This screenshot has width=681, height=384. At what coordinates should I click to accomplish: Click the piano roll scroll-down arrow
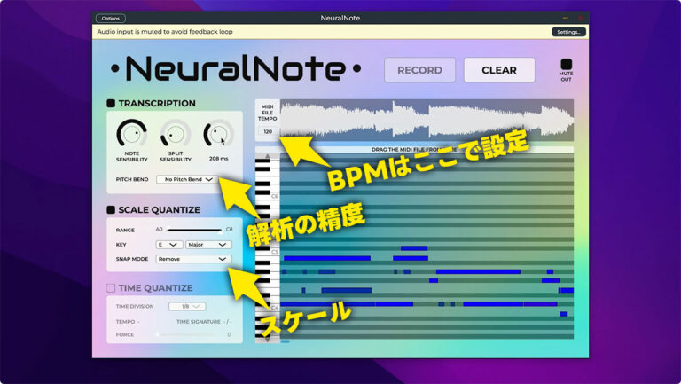click(268, 340)
